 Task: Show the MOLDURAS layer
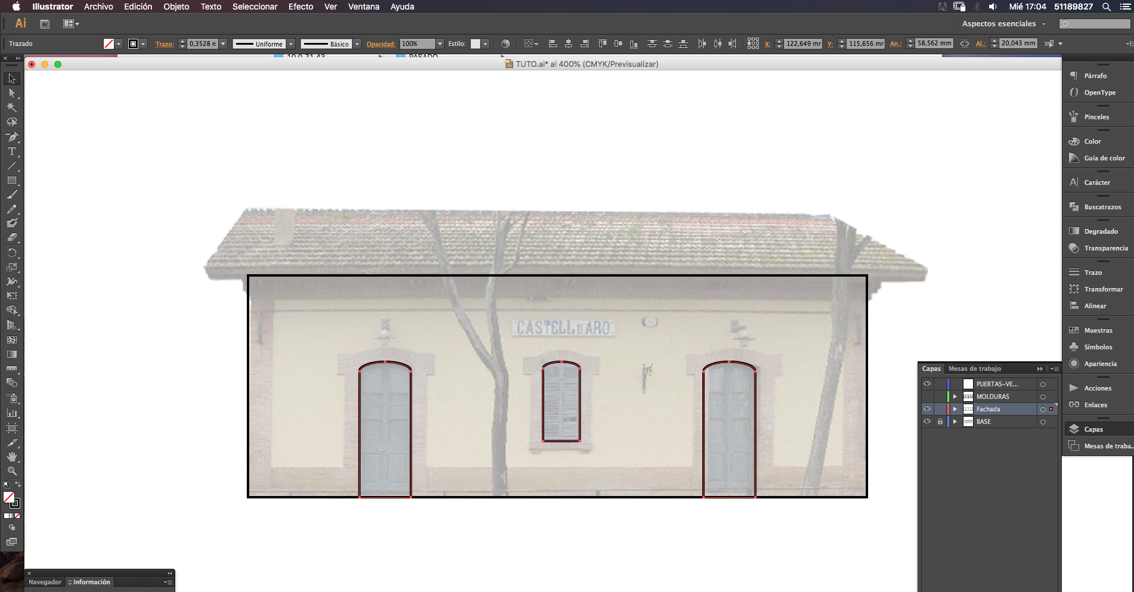[927, 396]
